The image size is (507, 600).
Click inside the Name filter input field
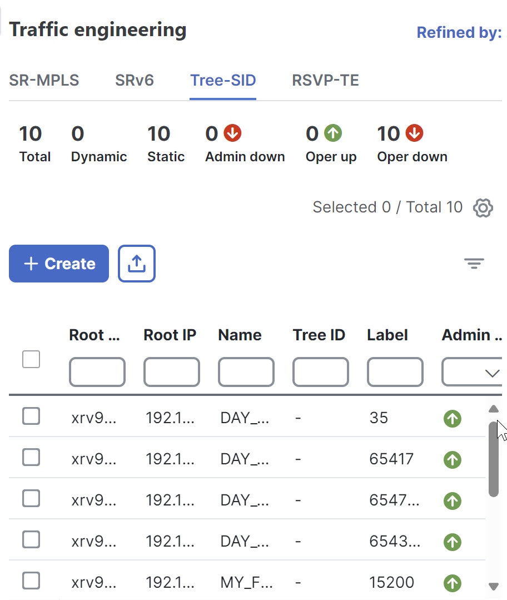246,372
